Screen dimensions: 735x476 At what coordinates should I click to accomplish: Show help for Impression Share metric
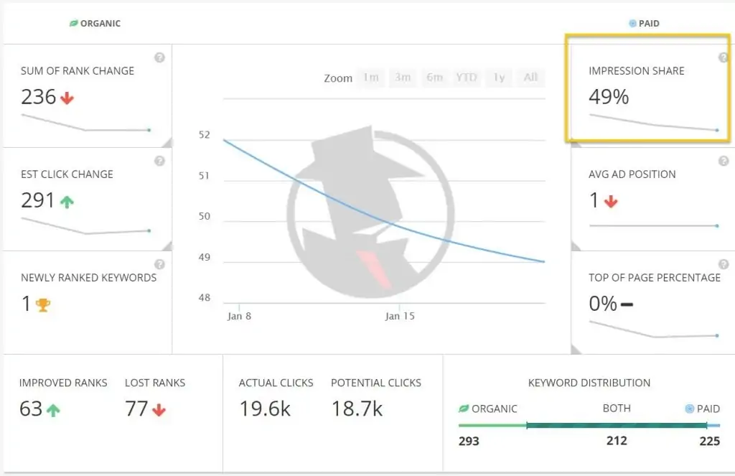(x=723, y=57)
